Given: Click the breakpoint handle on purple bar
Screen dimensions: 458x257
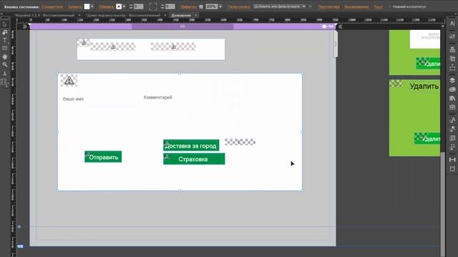Looking at the screenshot, I should [x=324, y=26].
